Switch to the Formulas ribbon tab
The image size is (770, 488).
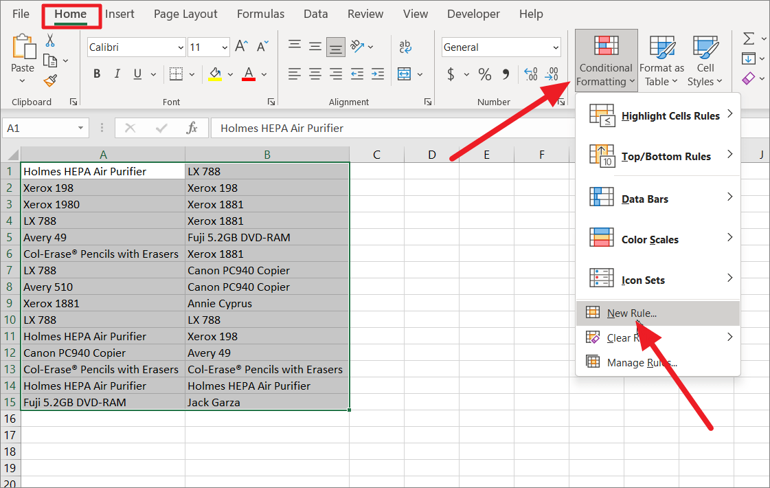[x=260, y=14]
